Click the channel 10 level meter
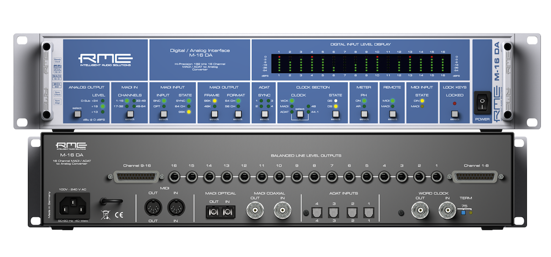 click(377, 64)
